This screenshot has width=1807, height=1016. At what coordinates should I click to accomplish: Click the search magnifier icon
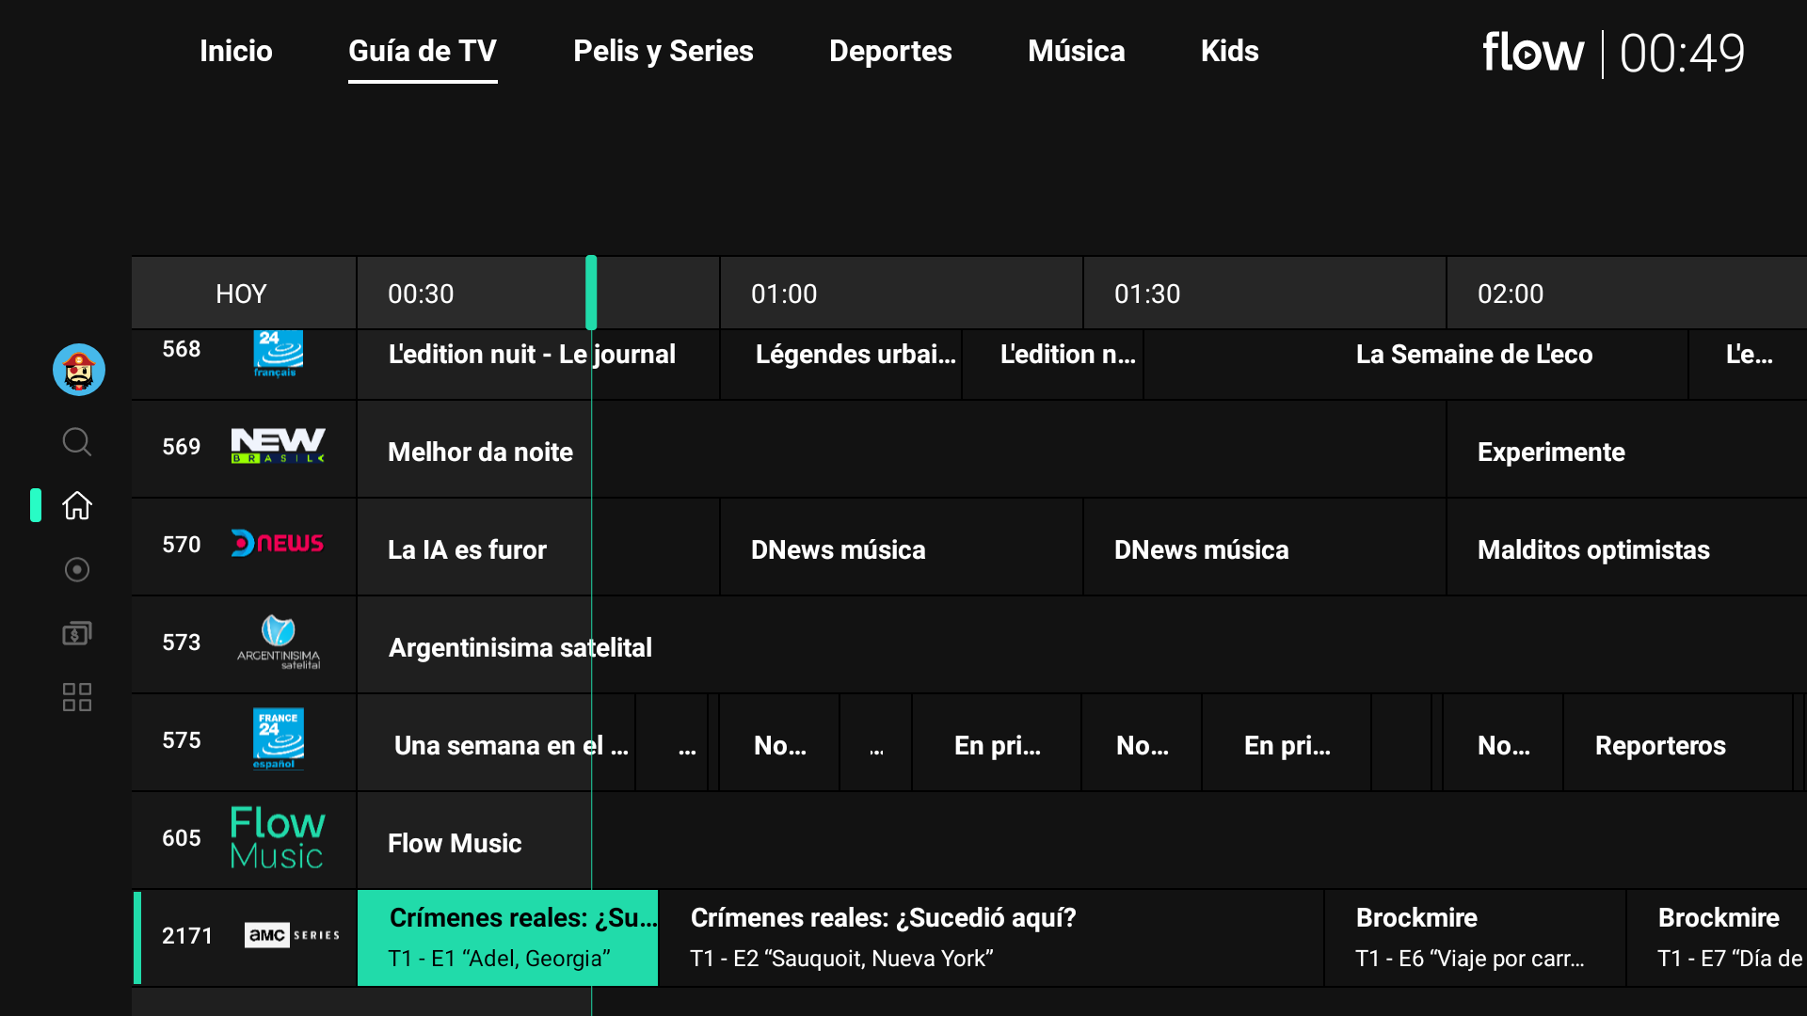[77, 441]
